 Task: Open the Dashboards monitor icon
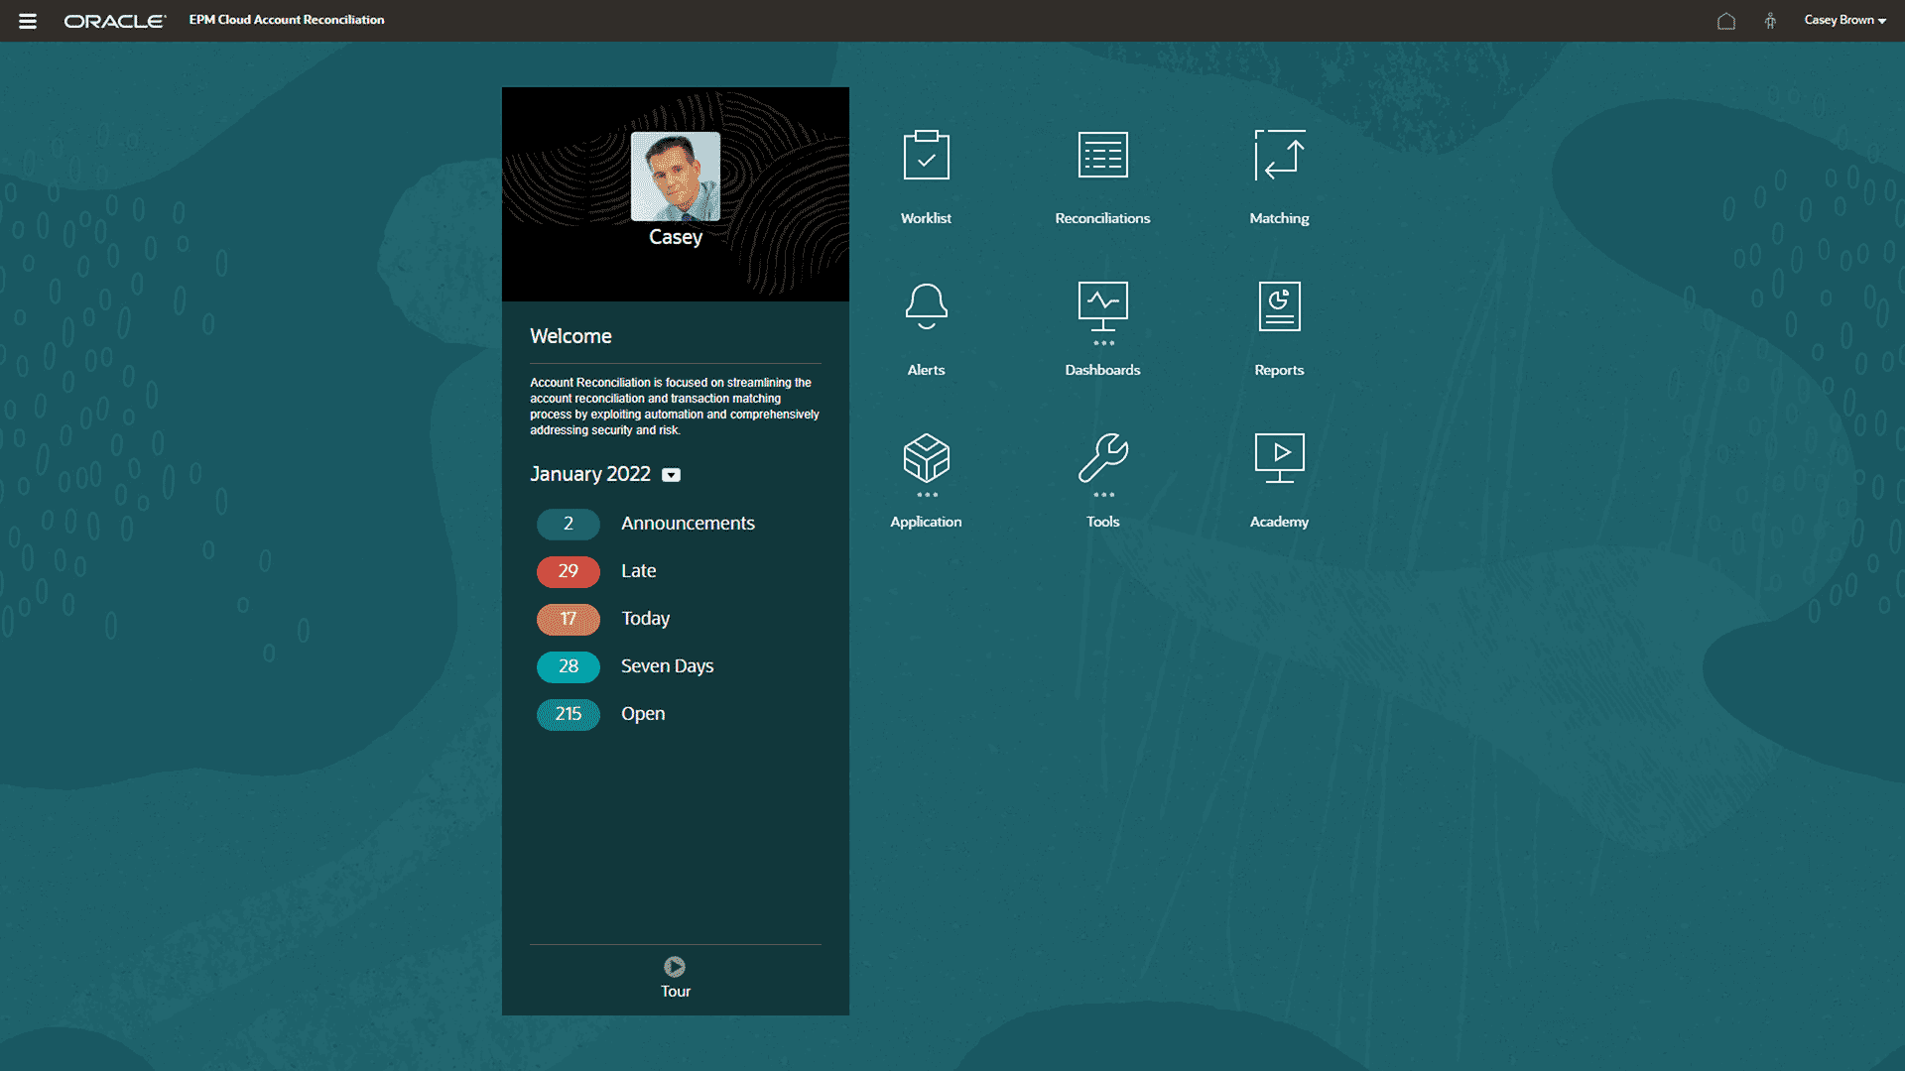[x=1102, y=306]
